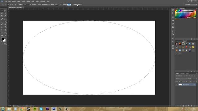This screenshot has height=111, width=198.
Task: Choose New selection mode
Action: 8,5
